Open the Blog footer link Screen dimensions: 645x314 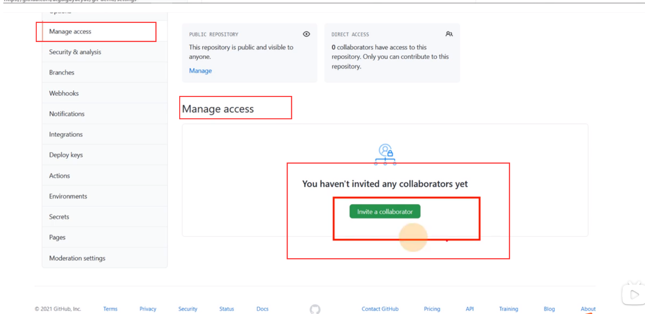tap(549, 309)
